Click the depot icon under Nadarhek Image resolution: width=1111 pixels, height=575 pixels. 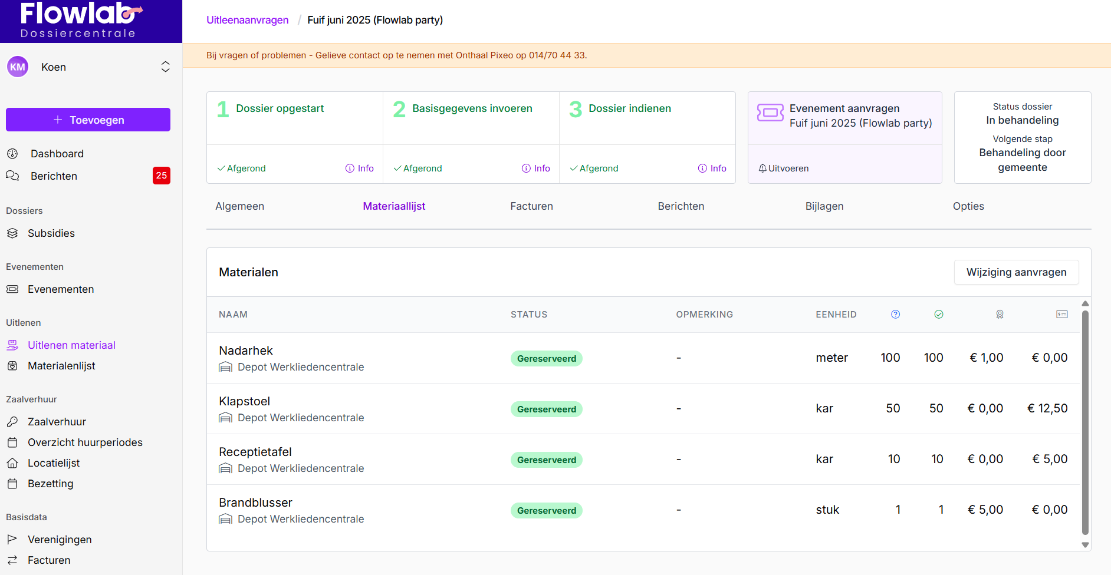point(225,367)
